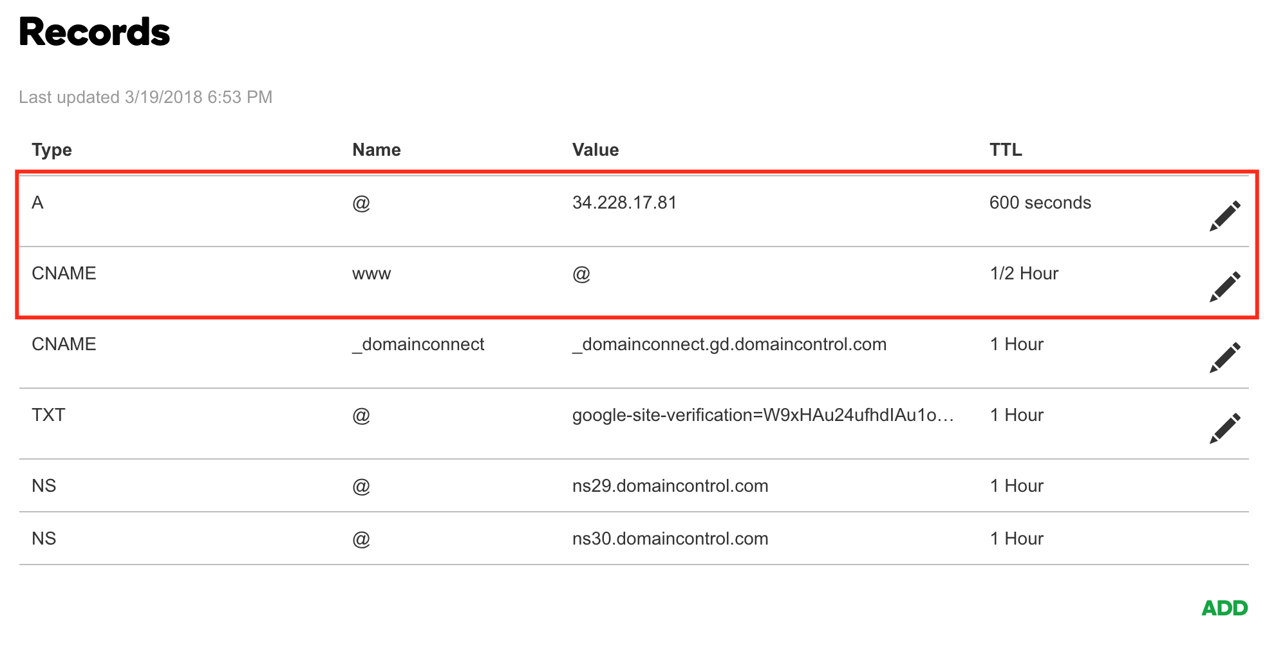Click the Last updated timestamp text

coord(145,97)
